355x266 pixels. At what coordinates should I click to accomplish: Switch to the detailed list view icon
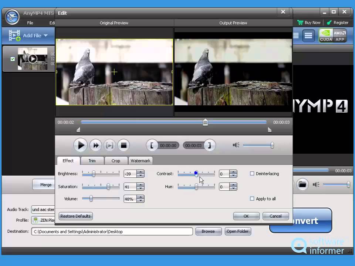[308, 35]
